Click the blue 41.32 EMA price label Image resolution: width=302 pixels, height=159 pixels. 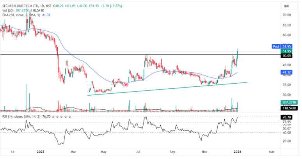[287, 73]
